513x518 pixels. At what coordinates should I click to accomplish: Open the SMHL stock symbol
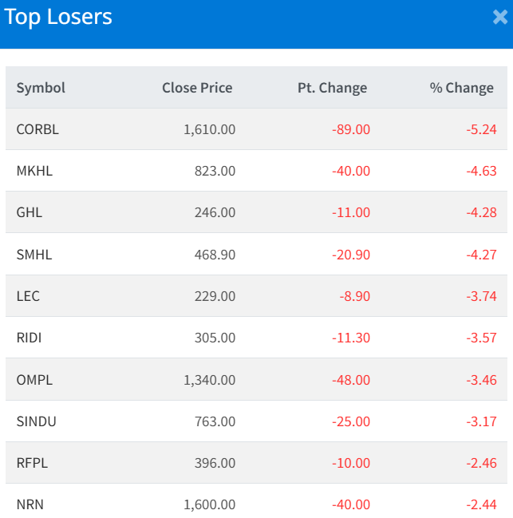pyautogui.click(x=34, y=255)
